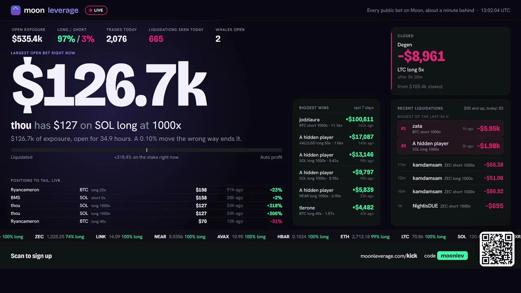Click the LIVE status badge
The height and width of the screenshot is (293, 521).
coord(96,10)
